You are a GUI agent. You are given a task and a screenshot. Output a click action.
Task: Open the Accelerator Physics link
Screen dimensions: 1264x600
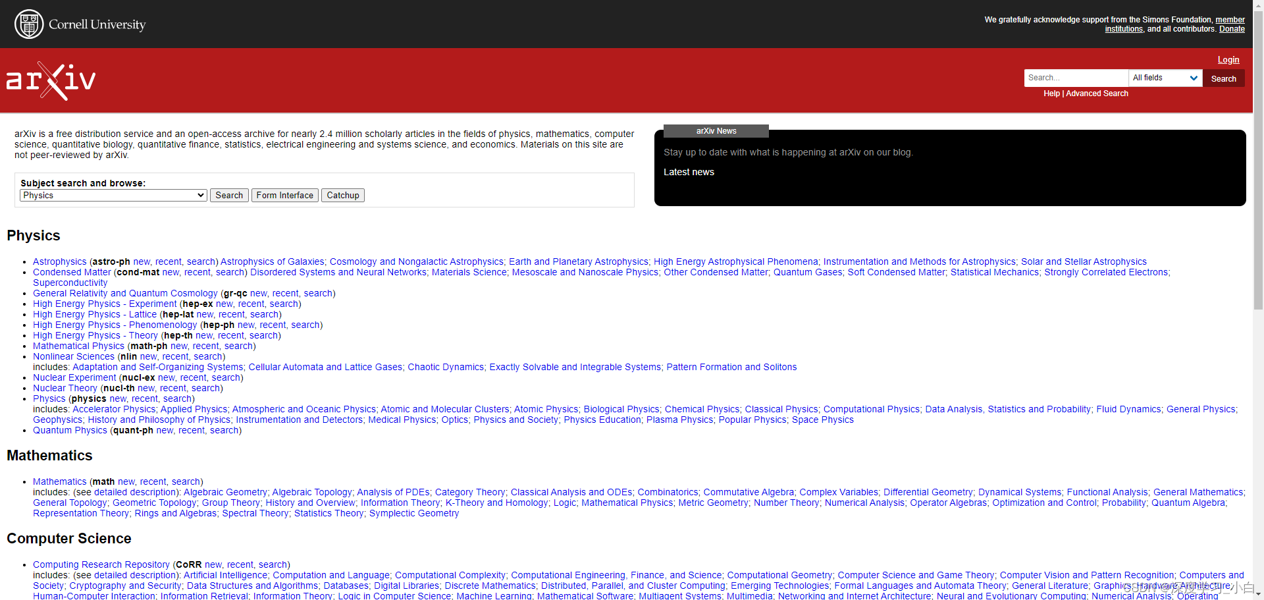coord(114,409)
